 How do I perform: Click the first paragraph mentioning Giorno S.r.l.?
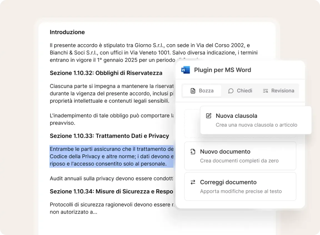pyautogui.click(x=150, y=52)
